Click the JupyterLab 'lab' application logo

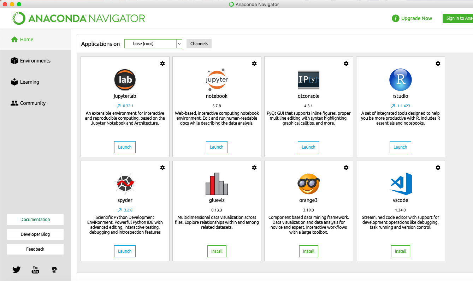tap(125, 80)
